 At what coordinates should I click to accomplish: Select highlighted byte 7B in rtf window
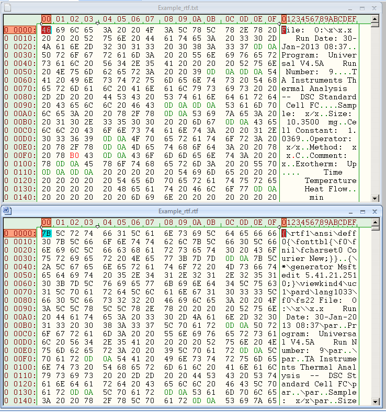46,233
